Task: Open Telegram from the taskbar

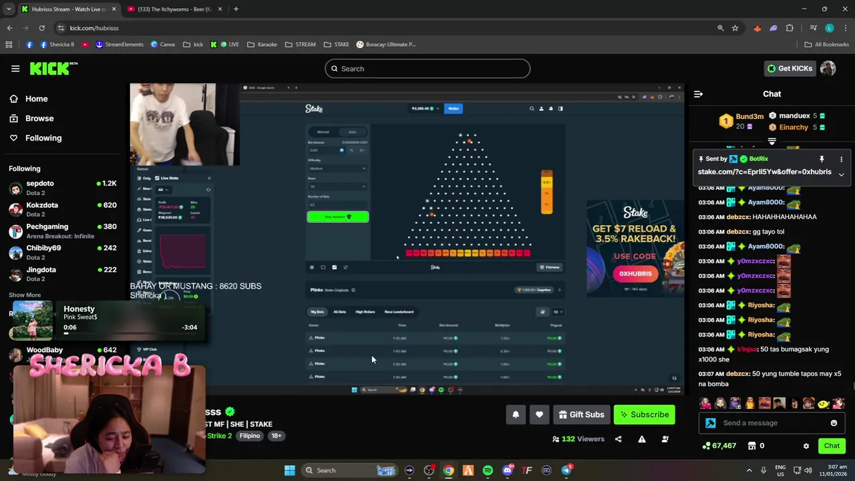Action: point(566,470)
